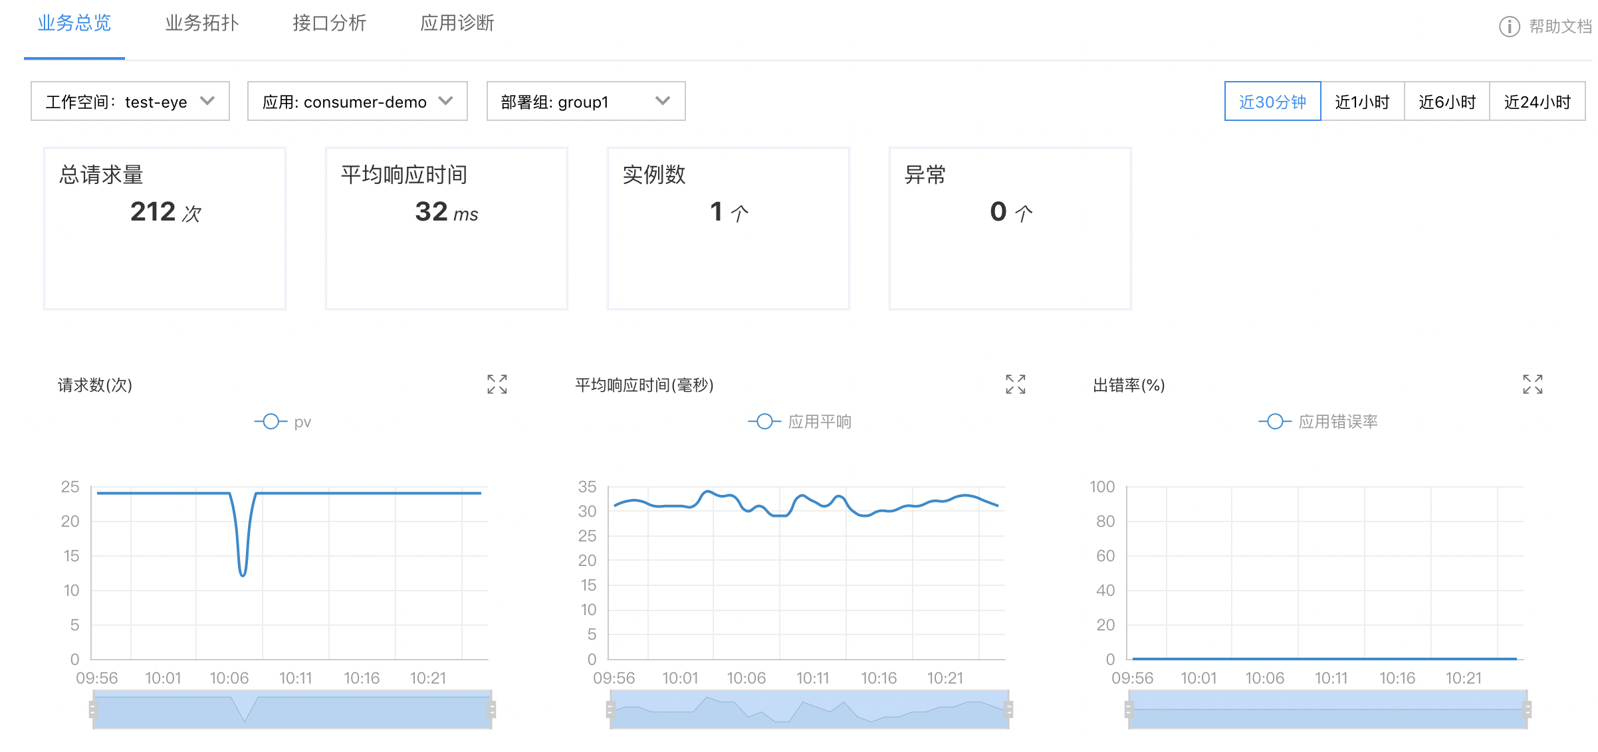Click the data-zoom preview under 出错率 chart
1598x752 pixels.
(x=1328, y=709)
